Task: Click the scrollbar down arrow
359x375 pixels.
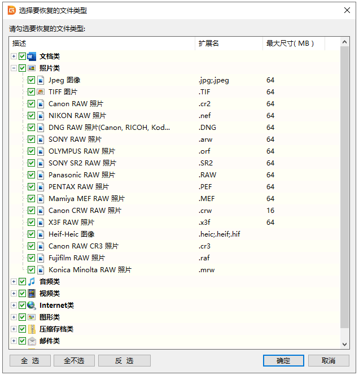Action: point(345,344)
